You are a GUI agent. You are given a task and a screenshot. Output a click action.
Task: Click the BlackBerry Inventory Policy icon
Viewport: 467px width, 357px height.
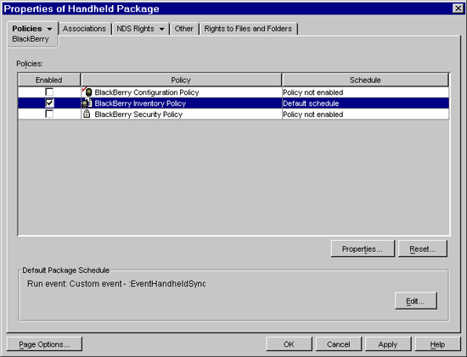(x=87, y=103)
